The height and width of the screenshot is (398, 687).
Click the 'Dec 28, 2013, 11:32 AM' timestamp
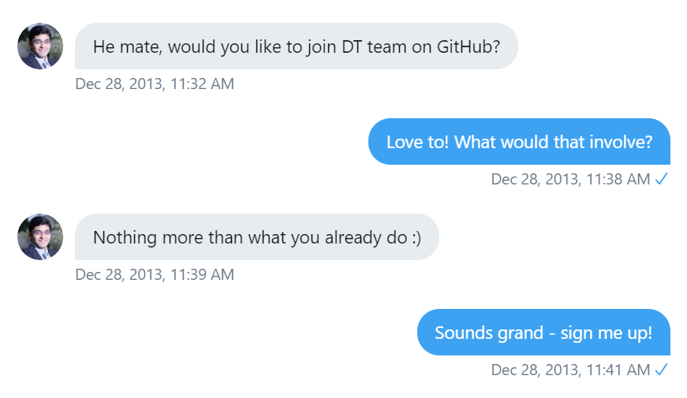[x=155, y=84]
